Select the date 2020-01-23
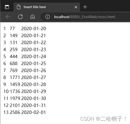This screenshot has height=124, width=130. click(34, 49)
